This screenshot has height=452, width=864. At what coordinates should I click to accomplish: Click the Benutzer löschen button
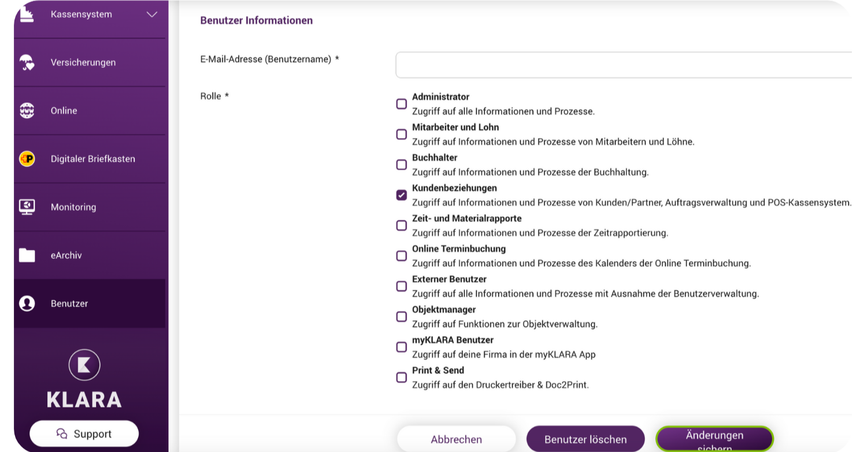[585, 439]
